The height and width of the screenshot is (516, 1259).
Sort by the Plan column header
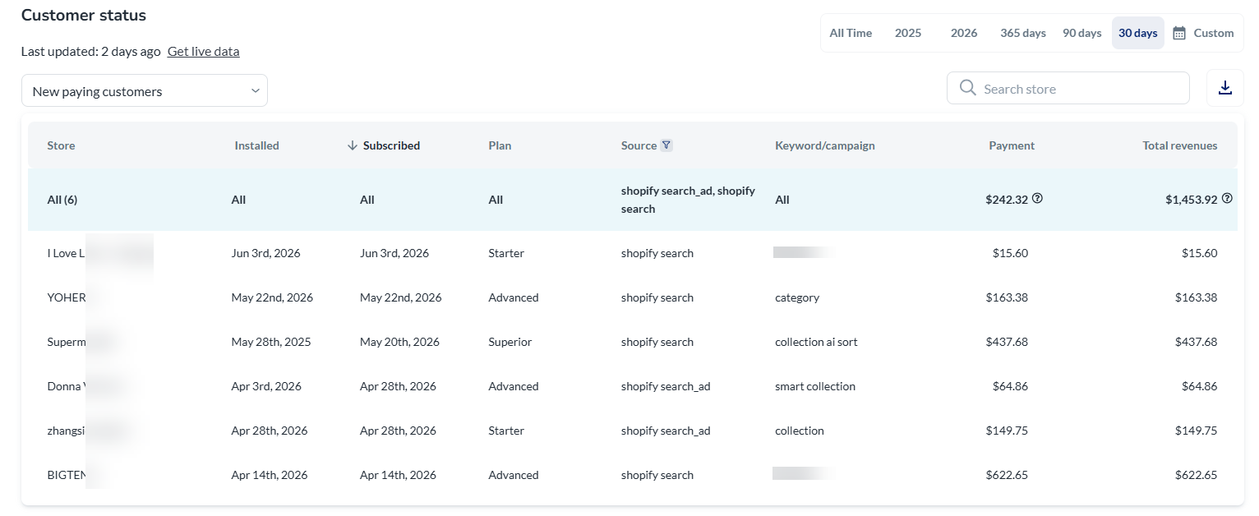pos(500,145)
